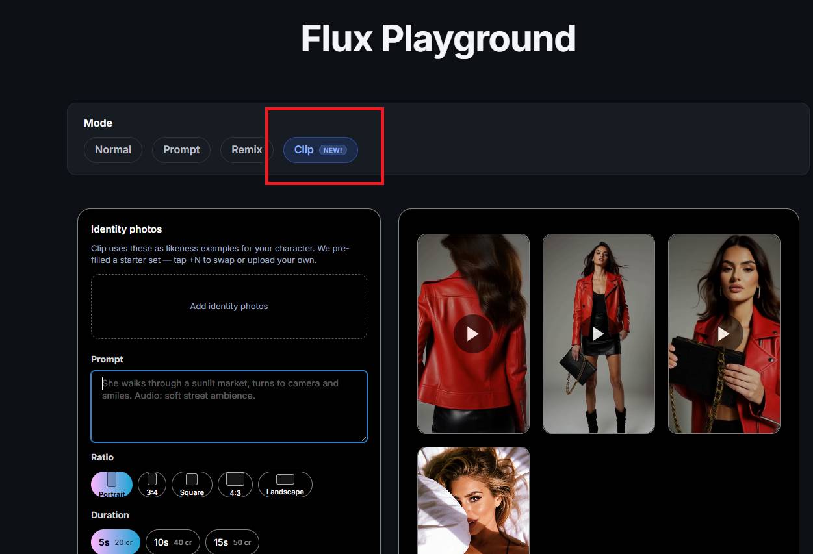
Task: Click the Identity photos label
Action: (x=126, y=229)
